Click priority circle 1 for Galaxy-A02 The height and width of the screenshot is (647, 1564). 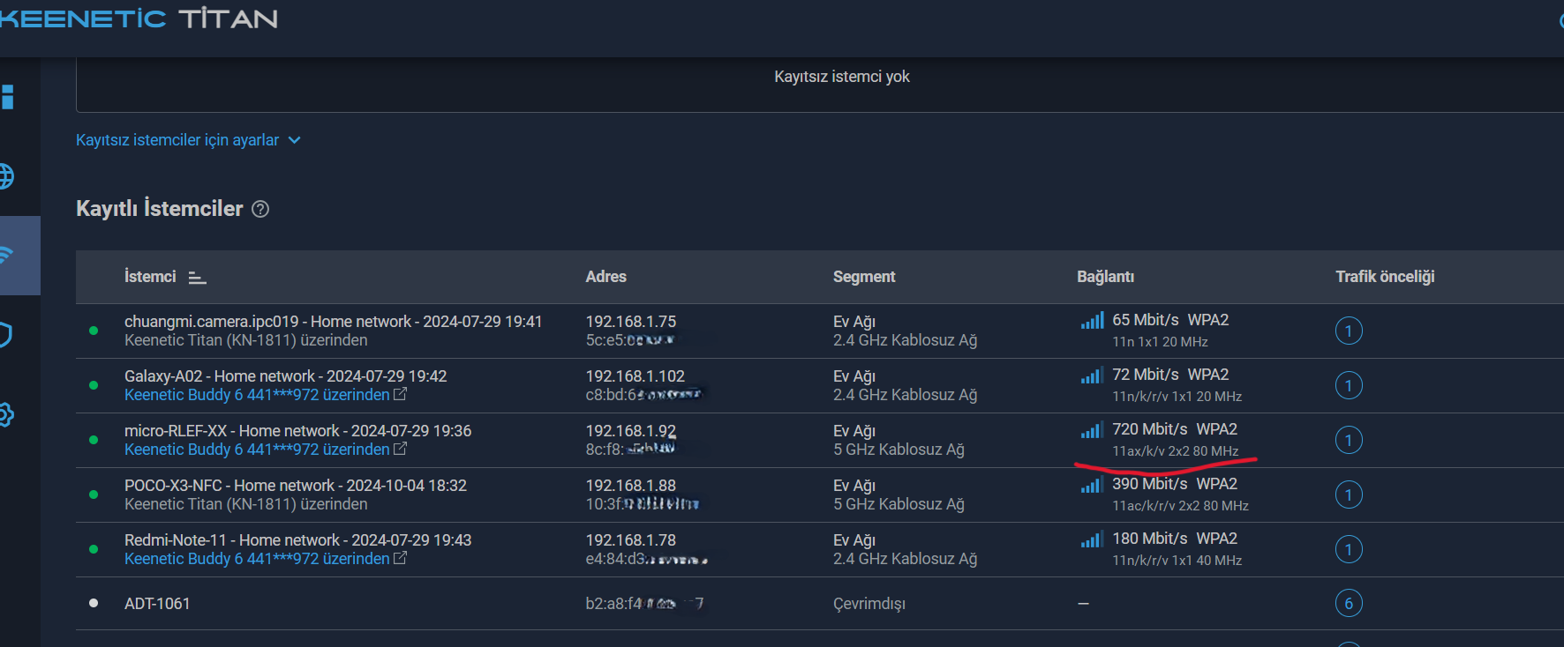click(1349, 385)
